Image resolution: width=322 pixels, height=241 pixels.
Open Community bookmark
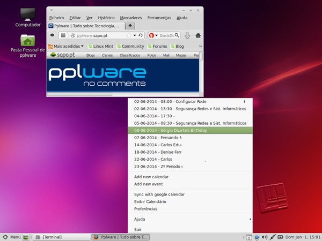pos(130,46)
